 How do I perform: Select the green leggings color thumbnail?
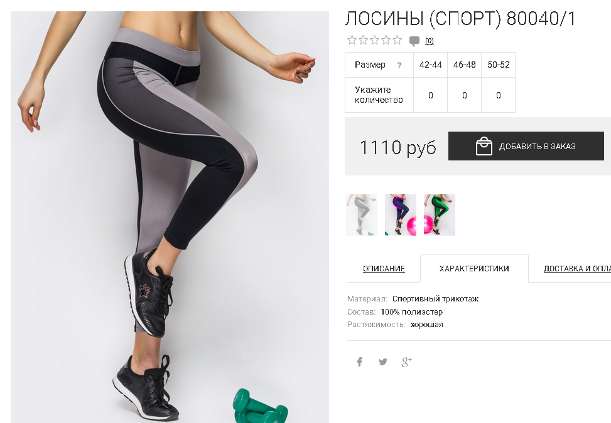coord(440,215)
